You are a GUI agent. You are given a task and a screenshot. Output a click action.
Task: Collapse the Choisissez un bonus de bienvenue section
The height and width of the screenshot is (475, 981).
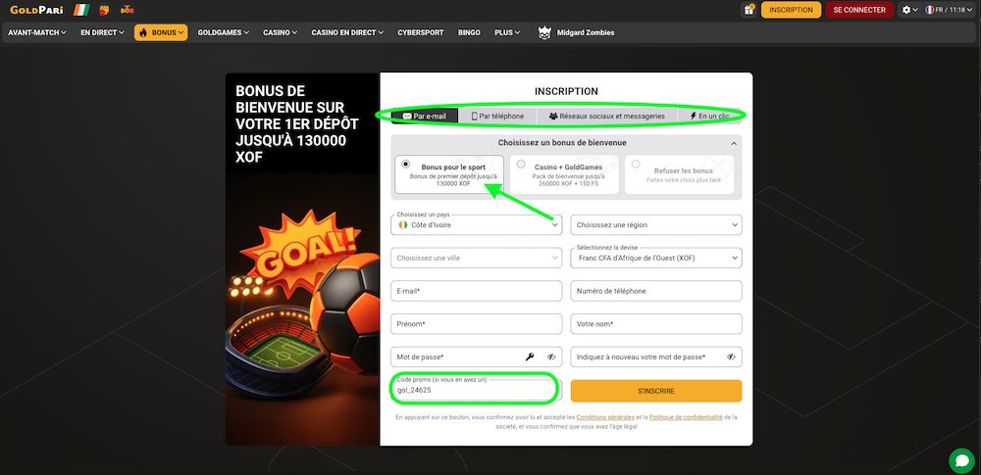click(734, 143)
